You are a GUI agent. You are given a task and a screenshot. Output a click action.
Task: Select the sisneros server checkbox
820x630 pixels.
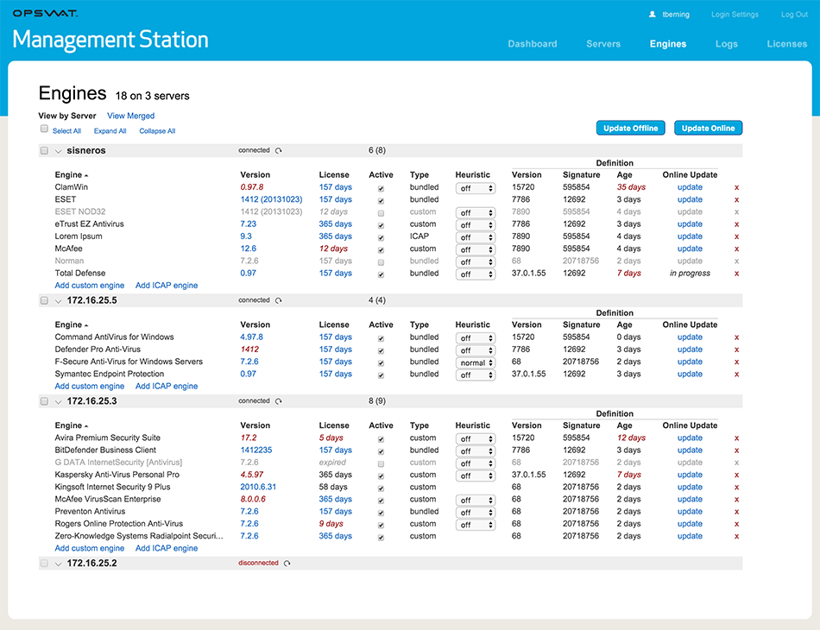click(44, 150)
